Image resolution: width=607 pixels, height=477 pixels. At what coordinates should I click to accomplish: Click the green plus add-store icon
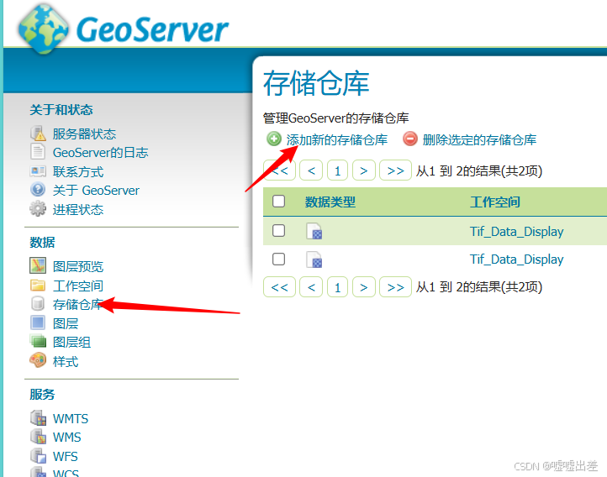point(274,139)
